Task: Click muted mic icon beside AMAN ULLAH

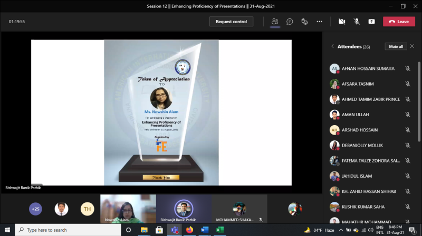Action: click(x=408, y=114)
